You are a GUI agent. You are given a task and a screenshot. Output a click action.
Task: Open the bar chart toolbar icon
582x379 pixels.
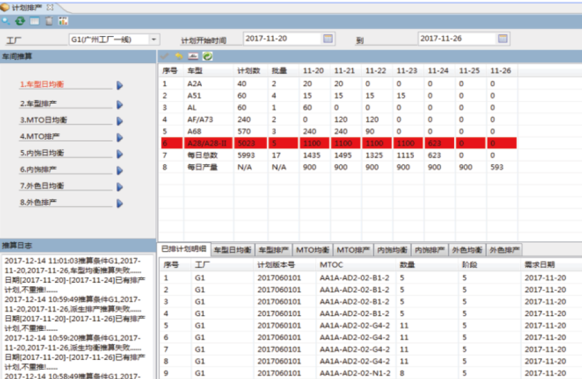(63, 21)
